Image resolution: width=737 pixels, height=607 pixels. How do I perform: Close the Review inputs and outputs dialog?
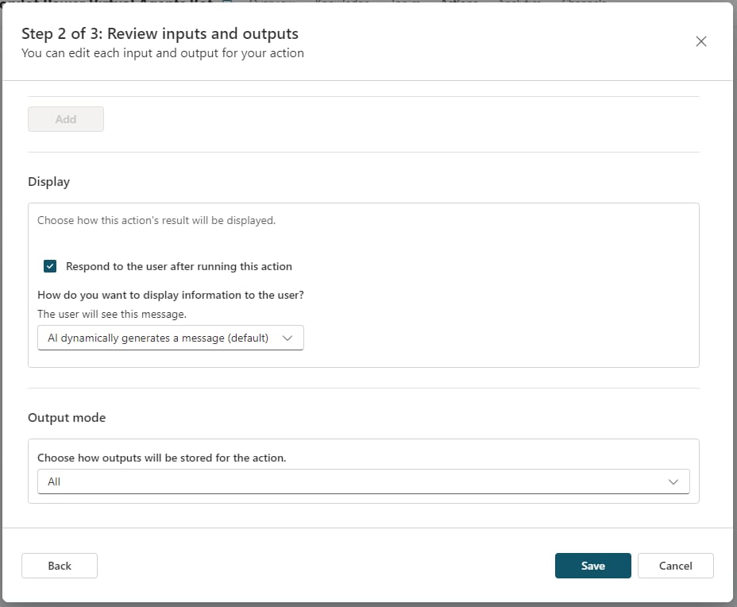(700, 42)
